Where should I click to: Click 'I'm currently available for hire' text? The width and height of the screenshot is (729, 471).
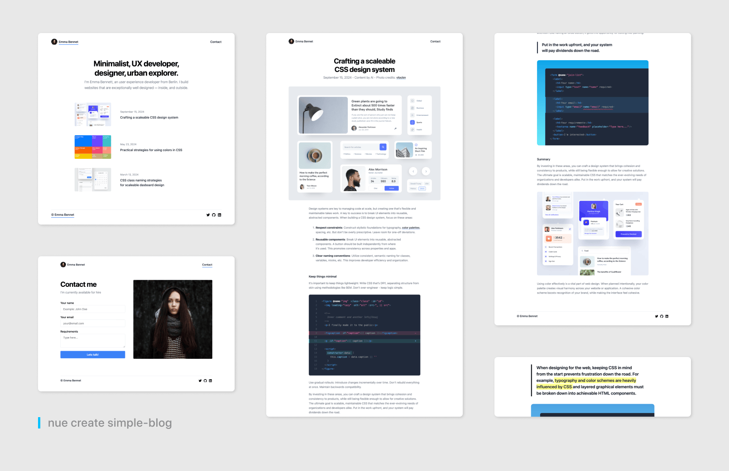click(81, 293)
